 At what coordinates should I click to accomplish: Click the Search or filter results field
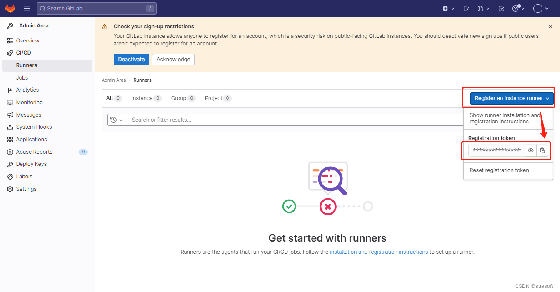[295, 120]
